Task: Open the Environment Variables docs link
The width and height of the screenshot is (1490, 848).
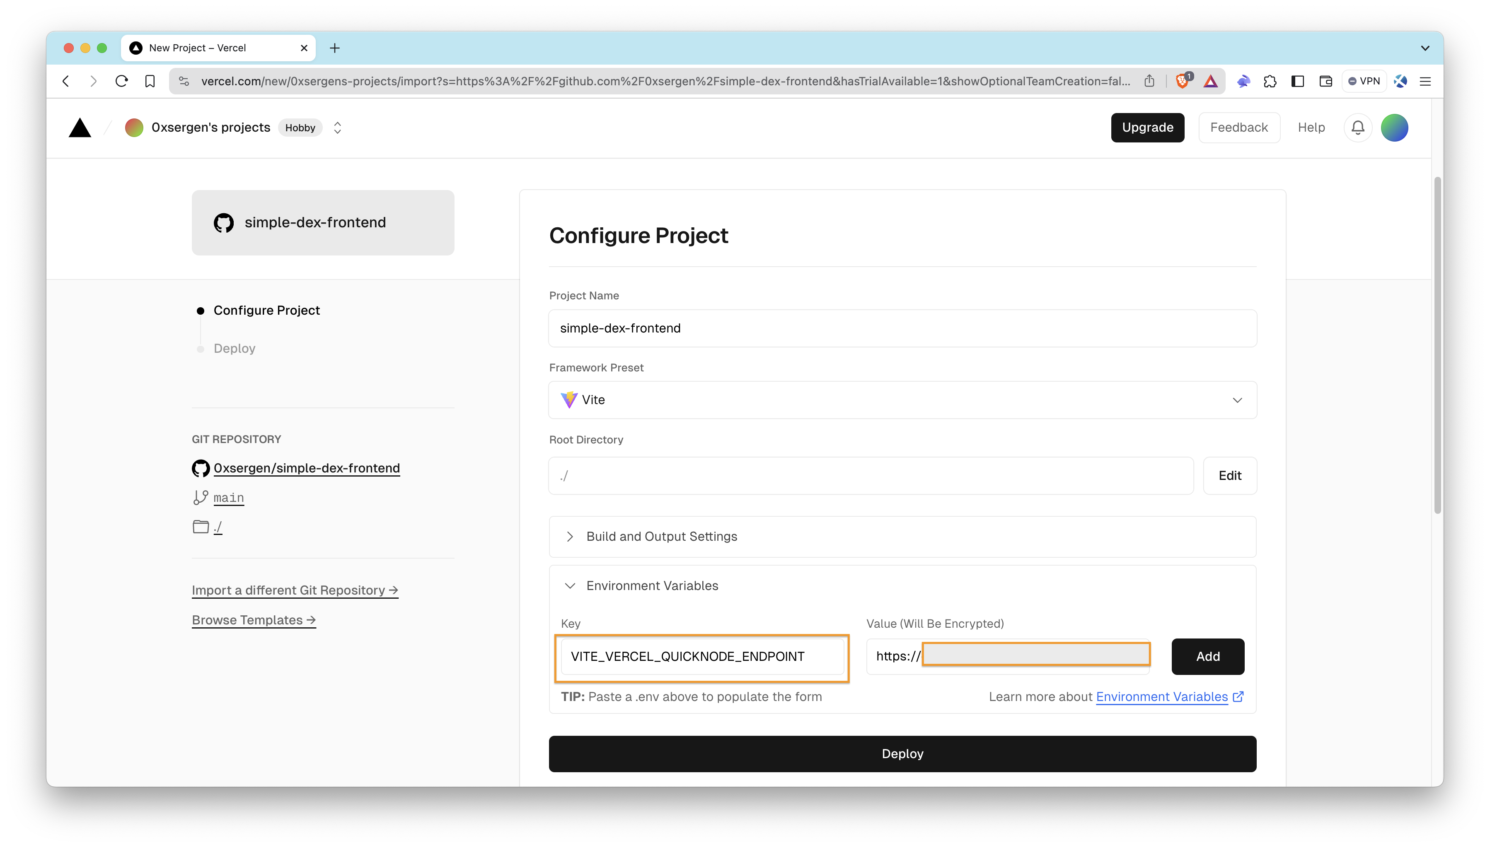Action: click(x=1161, y=696)
